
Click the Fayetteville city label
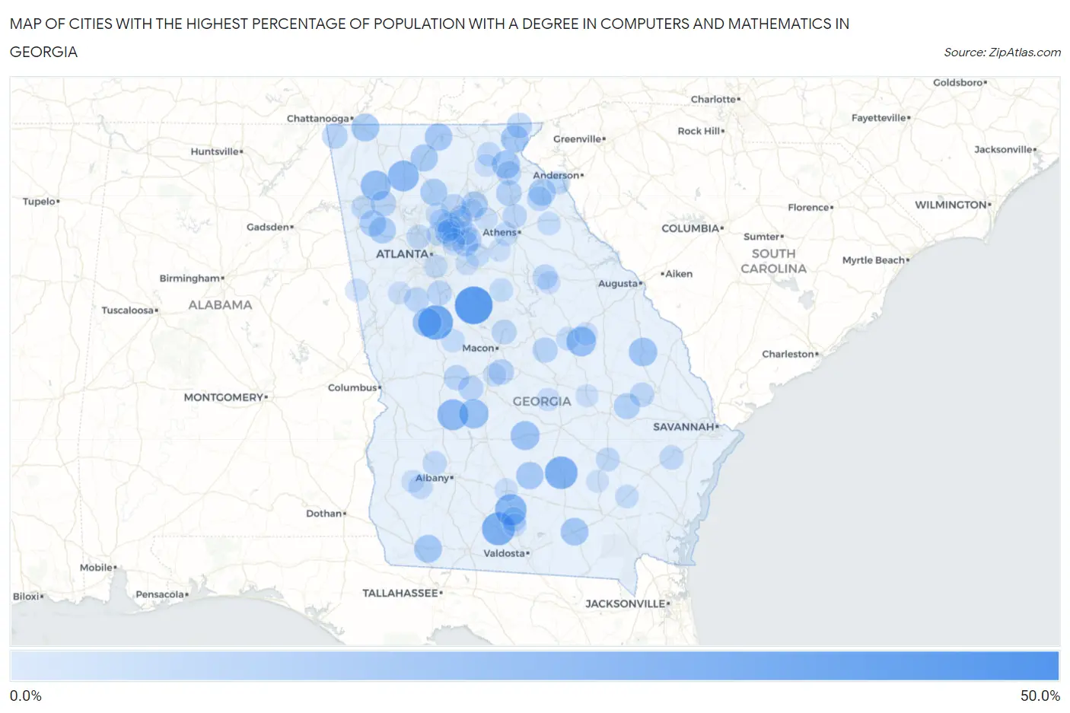(x=879, y=119)
